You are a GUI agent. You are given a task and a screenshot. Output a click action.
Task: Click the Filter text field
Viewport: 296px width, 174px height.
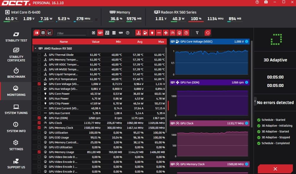click(x=71, y=33)
